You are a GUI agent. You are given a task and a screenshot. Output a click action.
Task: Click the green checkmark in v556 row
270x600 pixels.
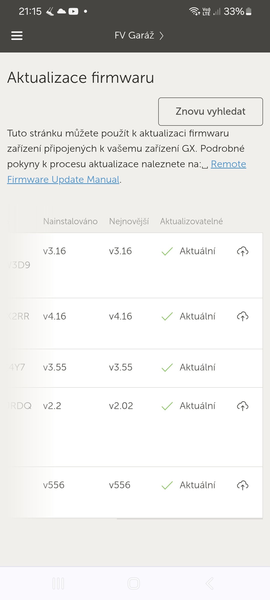pyautogui.click(x=167, y=485)
